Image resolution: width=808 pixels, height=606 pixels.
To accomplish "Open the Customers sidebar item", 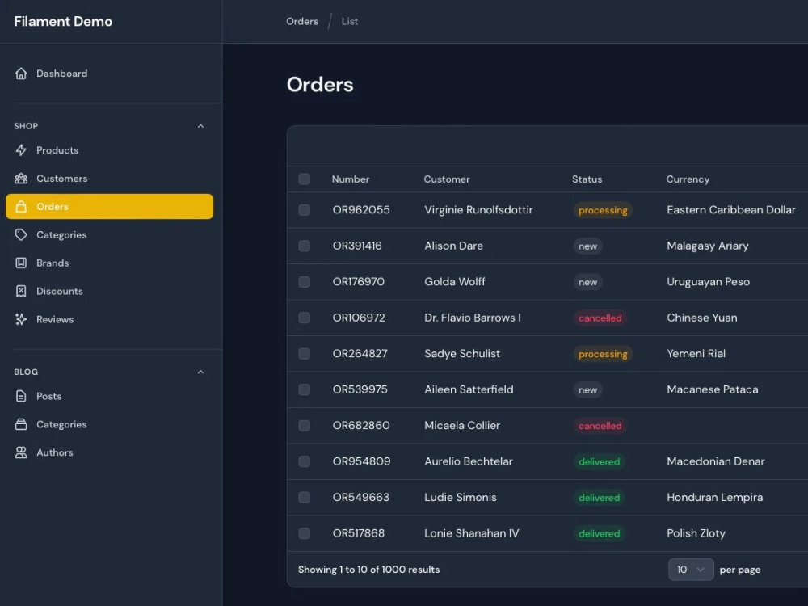I will point(109,179).
